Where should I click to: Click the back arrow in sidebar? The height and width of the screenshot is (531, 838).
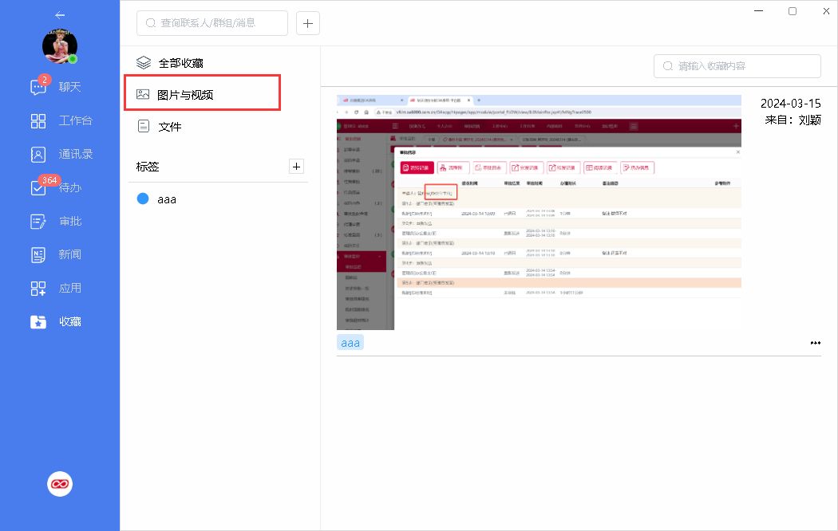(x=60, y=15)
